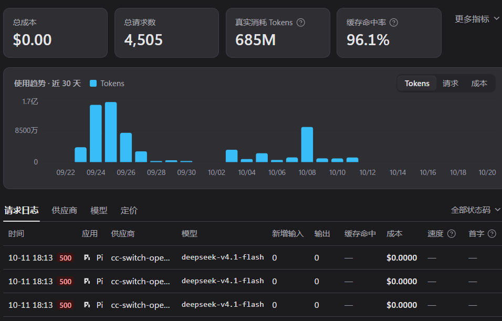The height and width of the screenshot is (321, 502).
Task: Click the help icon next to 速度 column
Action: coord(452,234)
